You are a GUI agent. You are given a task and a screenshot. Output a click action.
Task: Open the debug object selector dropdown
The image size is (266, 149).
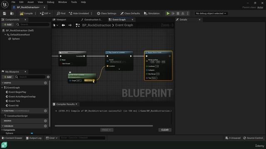211,13
